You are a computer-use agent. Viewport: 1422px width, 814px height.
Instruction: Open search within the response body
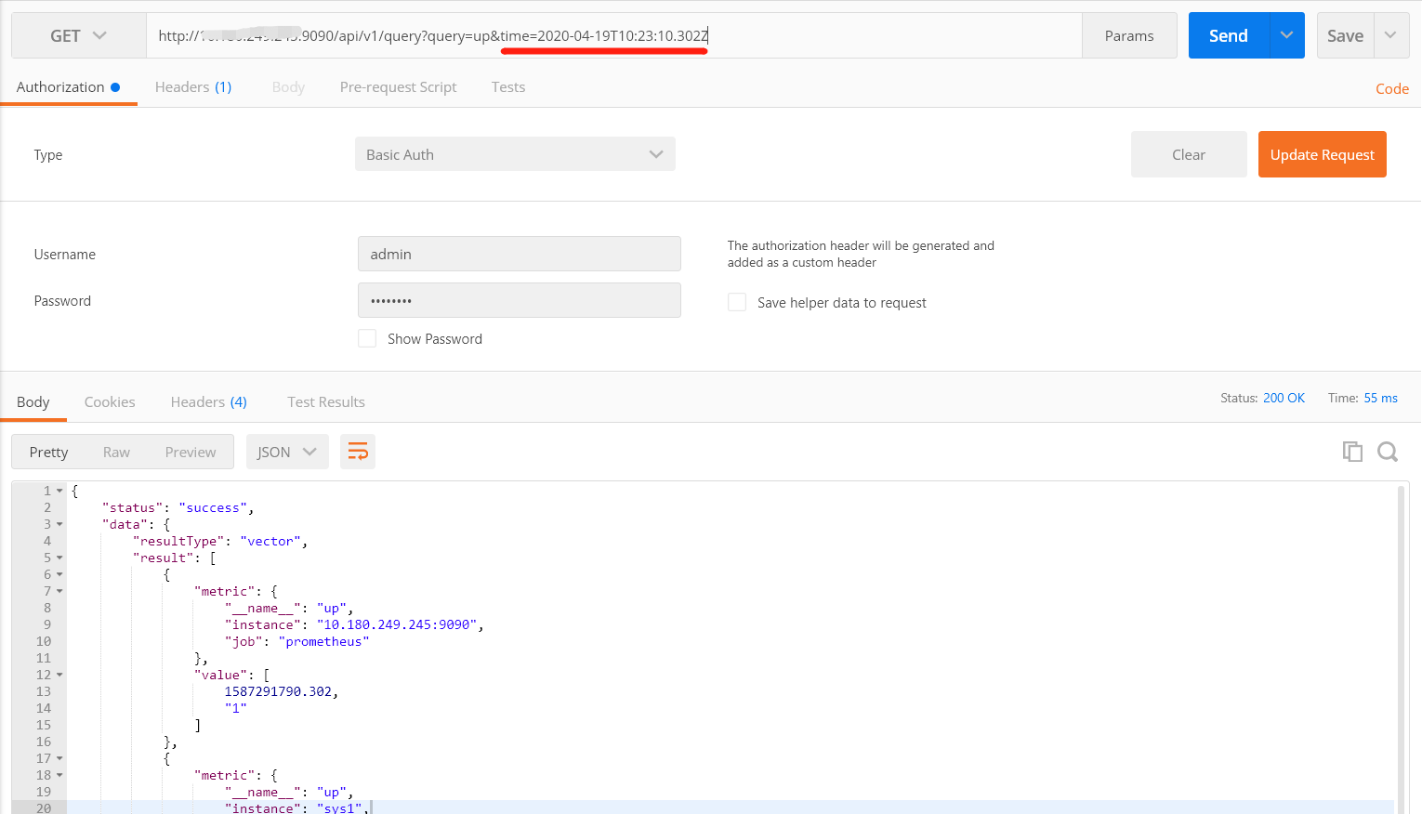click(x=1388, y=451)
